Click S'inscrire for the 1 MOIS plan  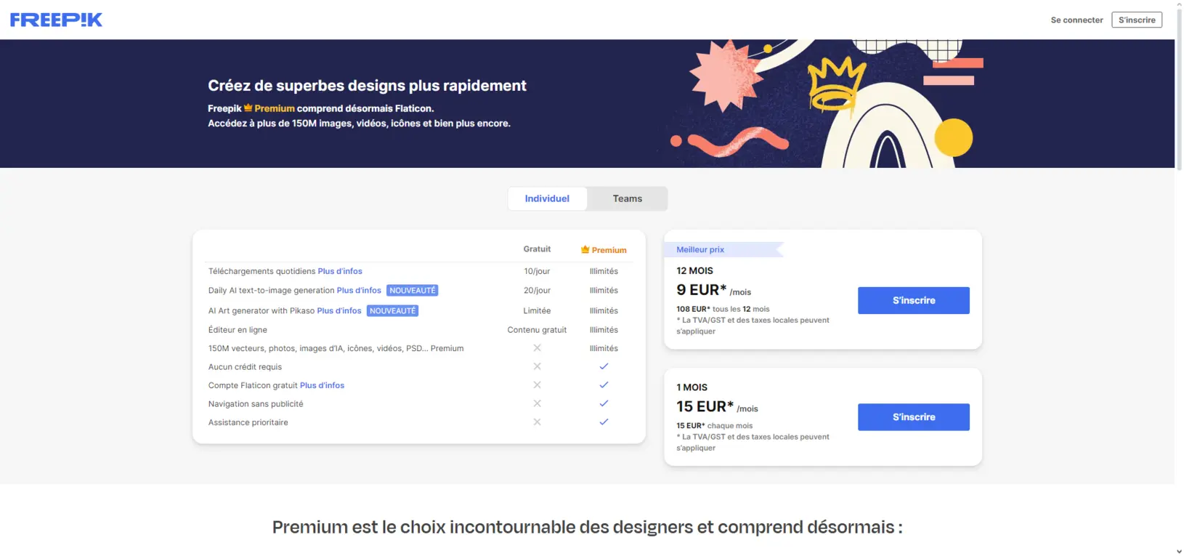click(914, 417)
